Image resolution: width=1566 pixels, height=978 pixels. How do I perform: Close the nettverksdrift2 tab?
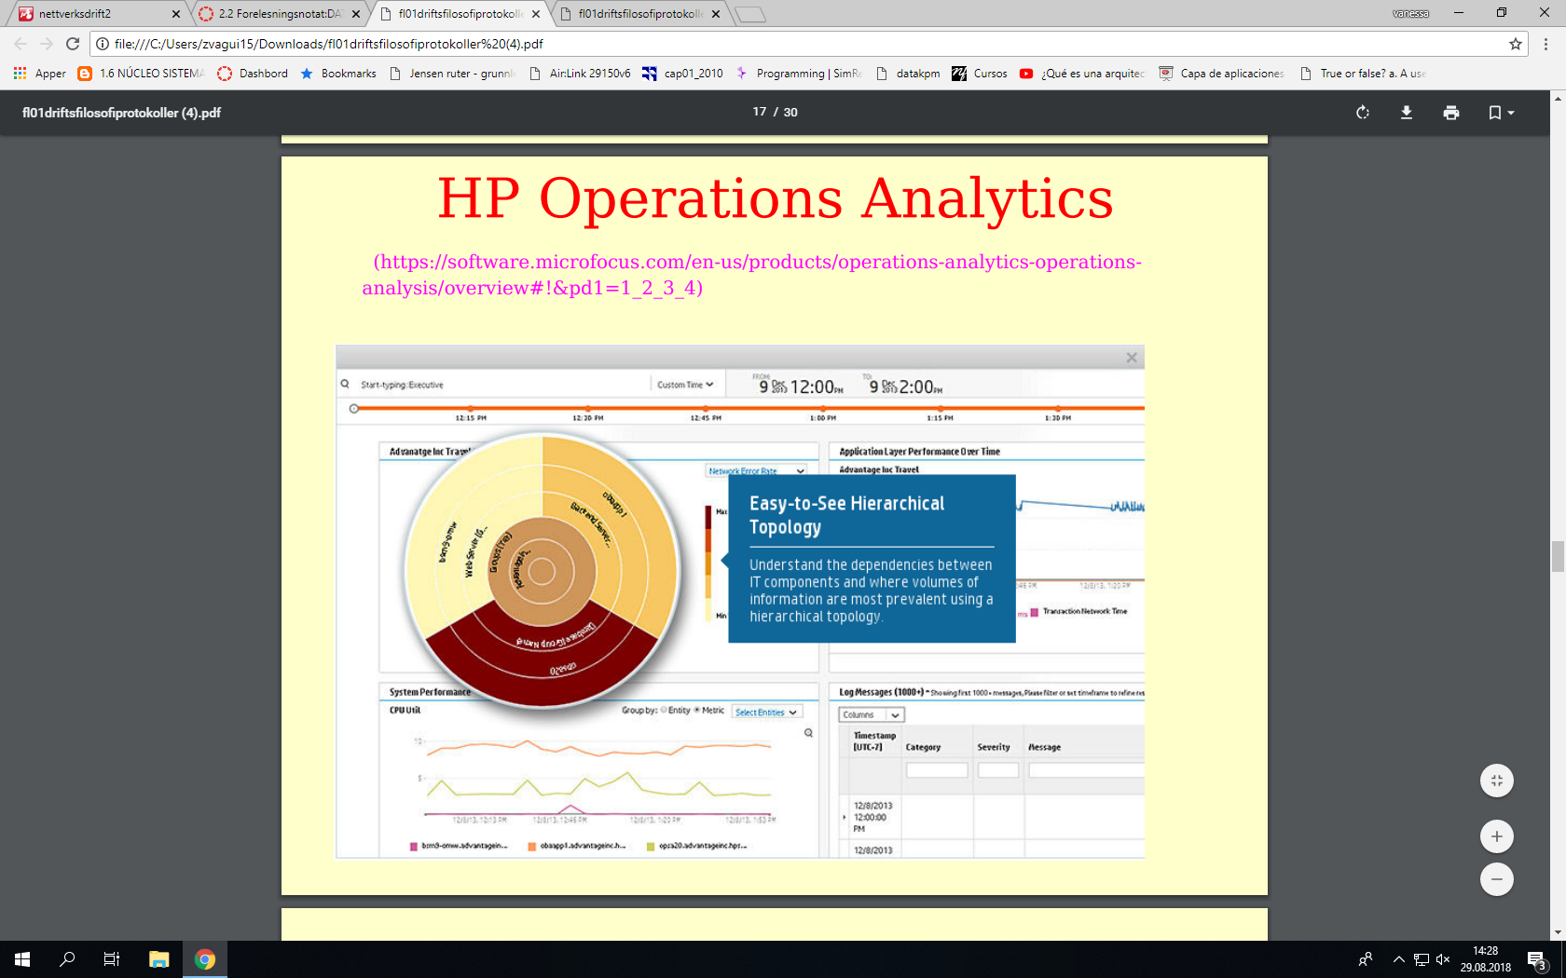[x=176, y=14]
